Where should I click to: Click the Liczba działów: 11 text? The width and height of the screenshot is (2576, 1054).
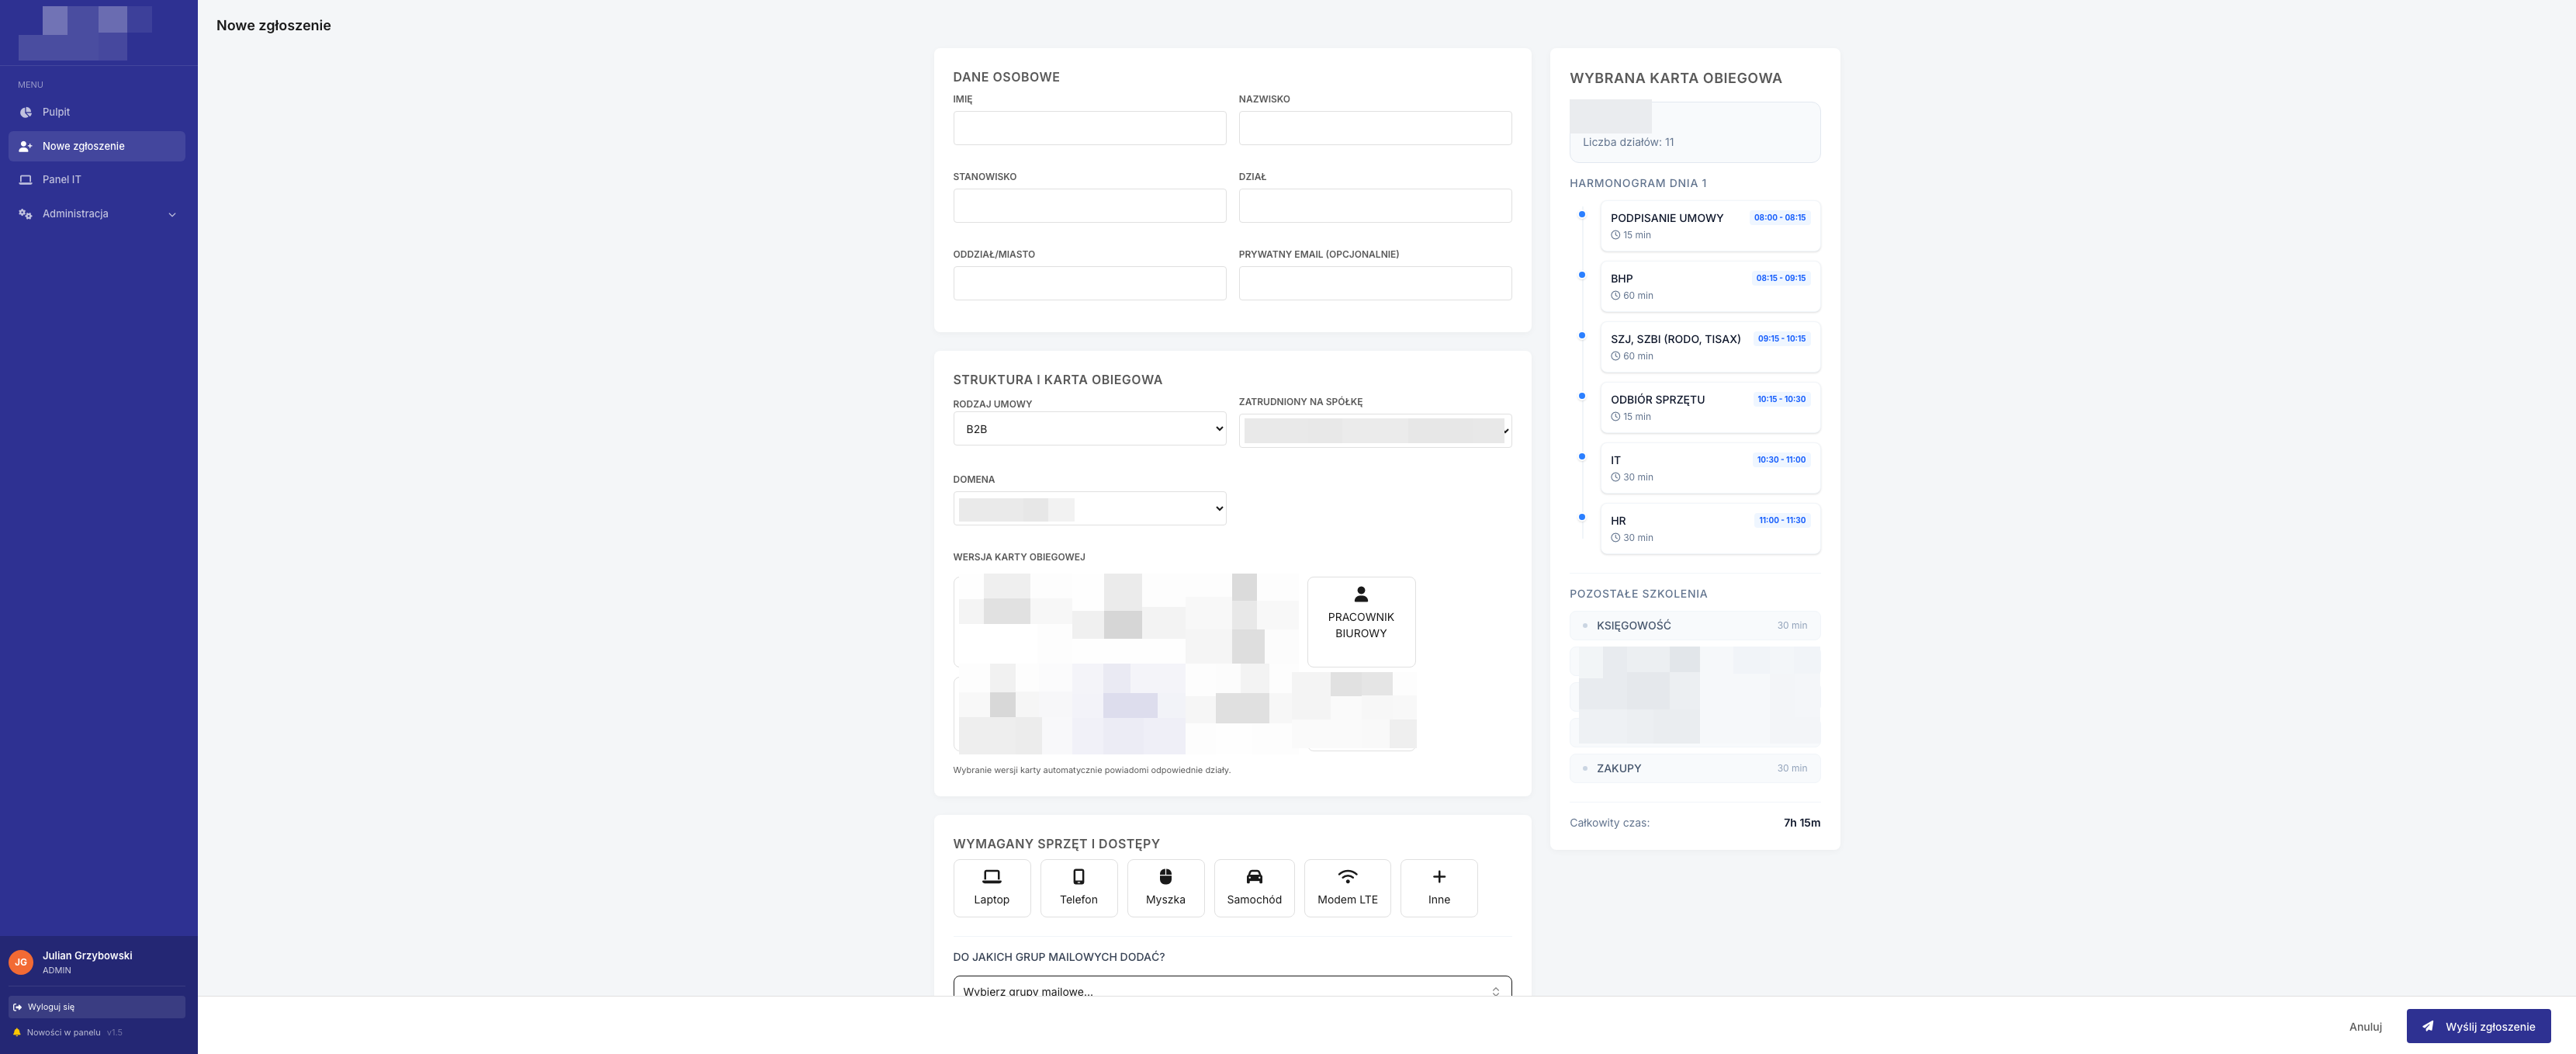[1628, 142]
